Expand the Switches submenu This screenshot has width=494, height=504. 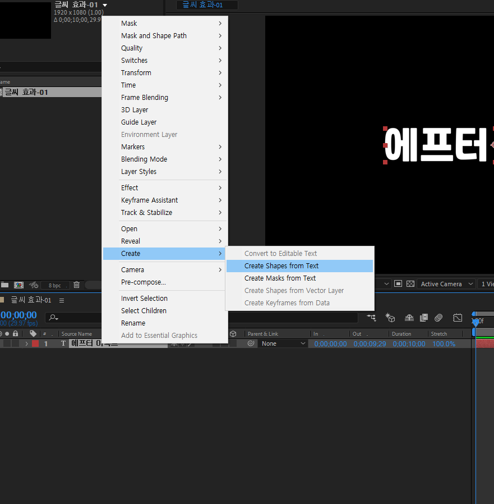tap(165, 61)
